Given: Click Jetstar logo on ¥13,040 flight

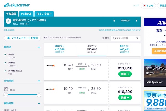Looking at the screenshot, I should click(51, 65).
